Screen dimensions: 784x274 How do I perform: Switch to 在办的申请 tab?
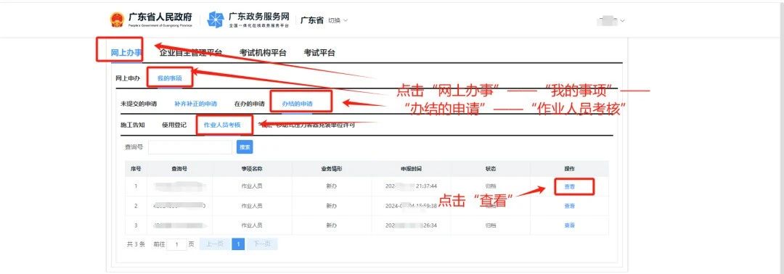(250, 104)
